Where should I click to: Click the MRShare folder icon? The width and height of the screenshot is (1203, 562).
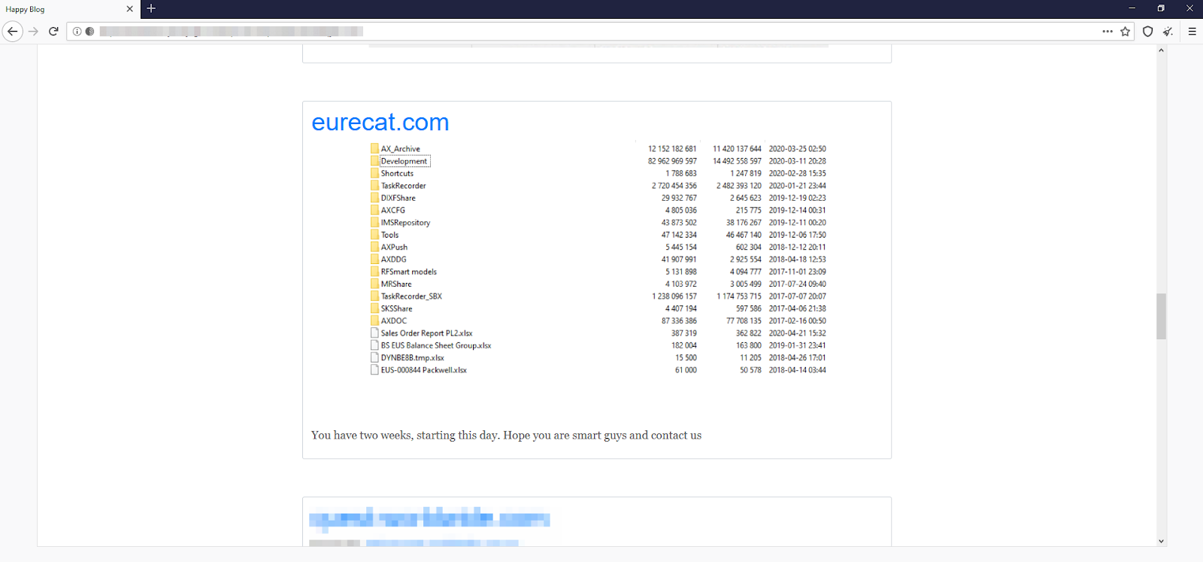(374, 284)
